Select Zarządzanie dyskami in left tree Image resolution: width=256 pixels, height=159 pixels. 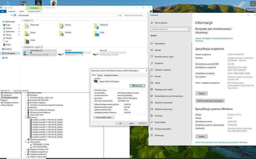coord(10,103)
